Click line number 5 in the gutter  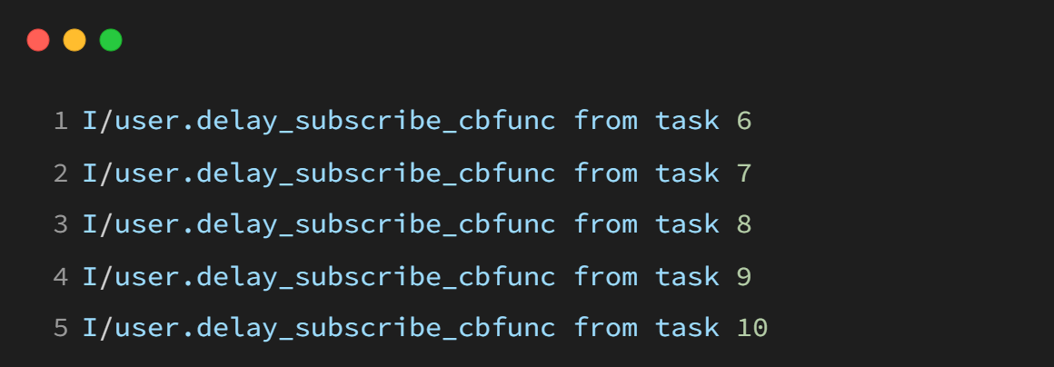61,328
